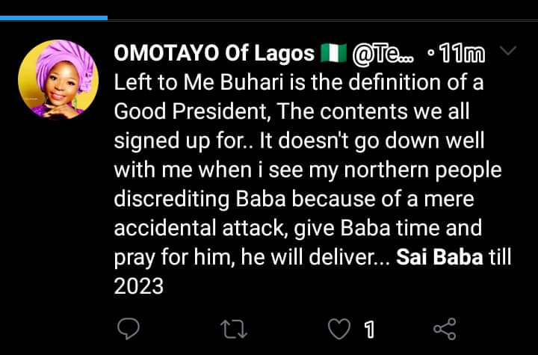Select the blue active tab indicator at top
This screenshot has height=355, width=538.
pyautogui.click(x=54, y=16)
